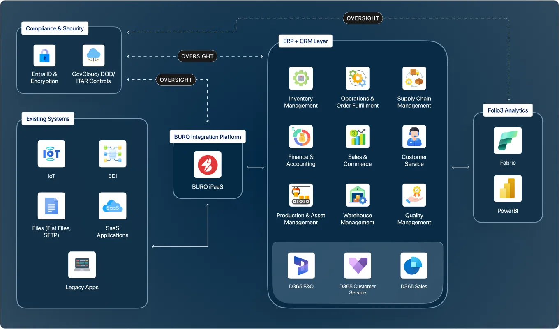Click the 'PowerBI' label text
Screen dimensions: 559x329
click(508, 211)
